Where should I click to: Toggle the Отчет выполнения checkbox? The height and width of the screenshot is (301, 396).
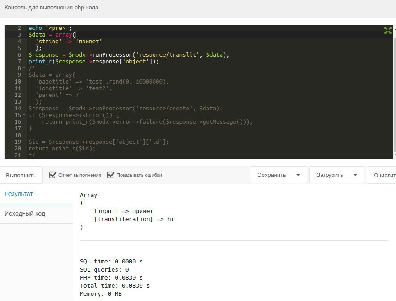[53, 175]
